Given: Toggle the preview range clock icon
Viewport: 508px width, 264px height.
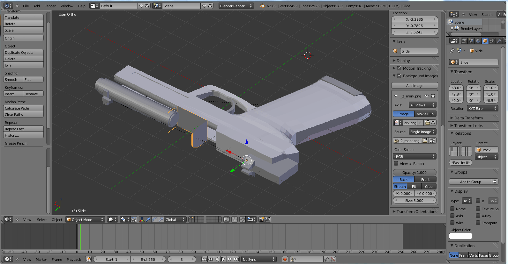Looking at the screenshot, I should pos(88,259).
